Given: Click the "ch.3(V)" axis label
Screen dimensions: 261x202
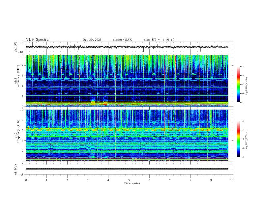Looking at the screenshot, I should click(16, 169).
